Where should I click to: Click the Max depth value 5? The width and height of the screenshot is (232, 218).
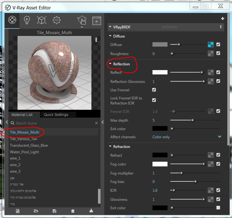click(154, 120)
